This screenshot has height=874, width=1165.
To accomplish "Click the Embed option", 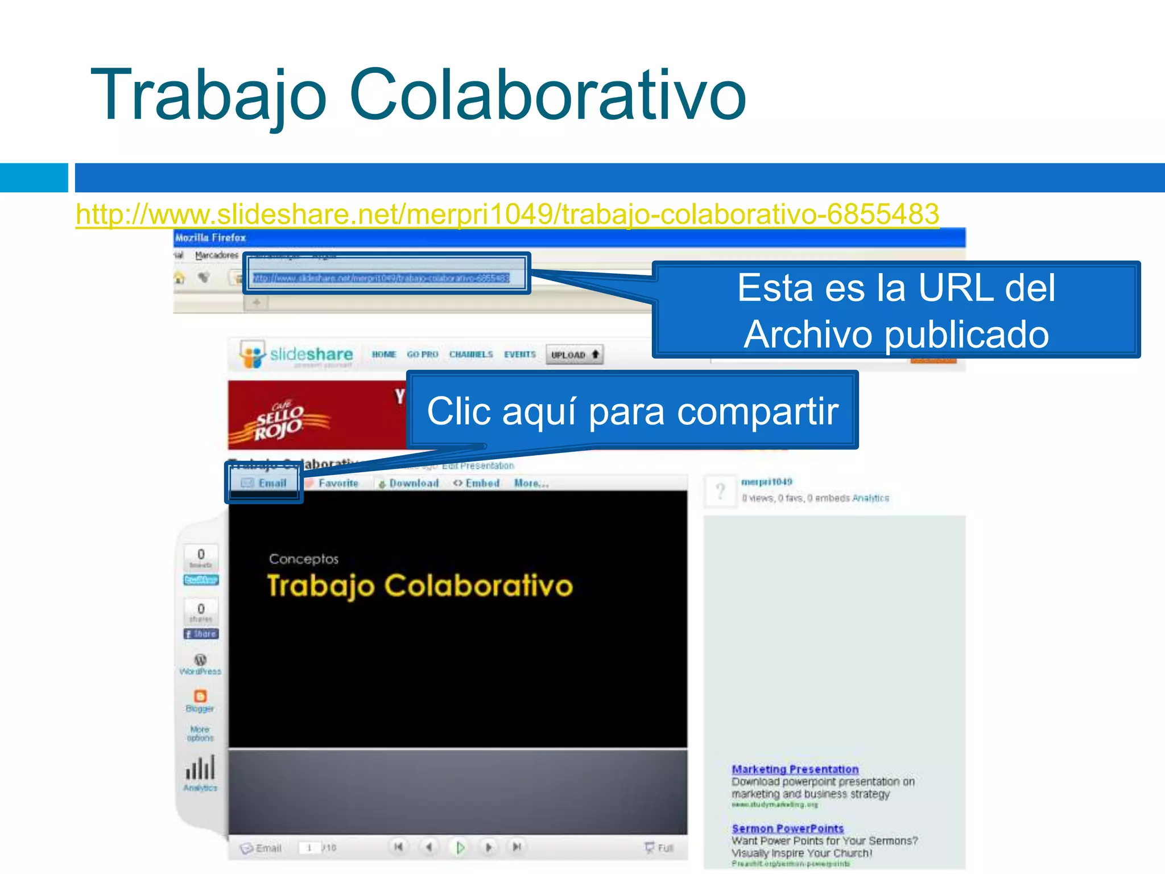I will click(x=476, y=483).
